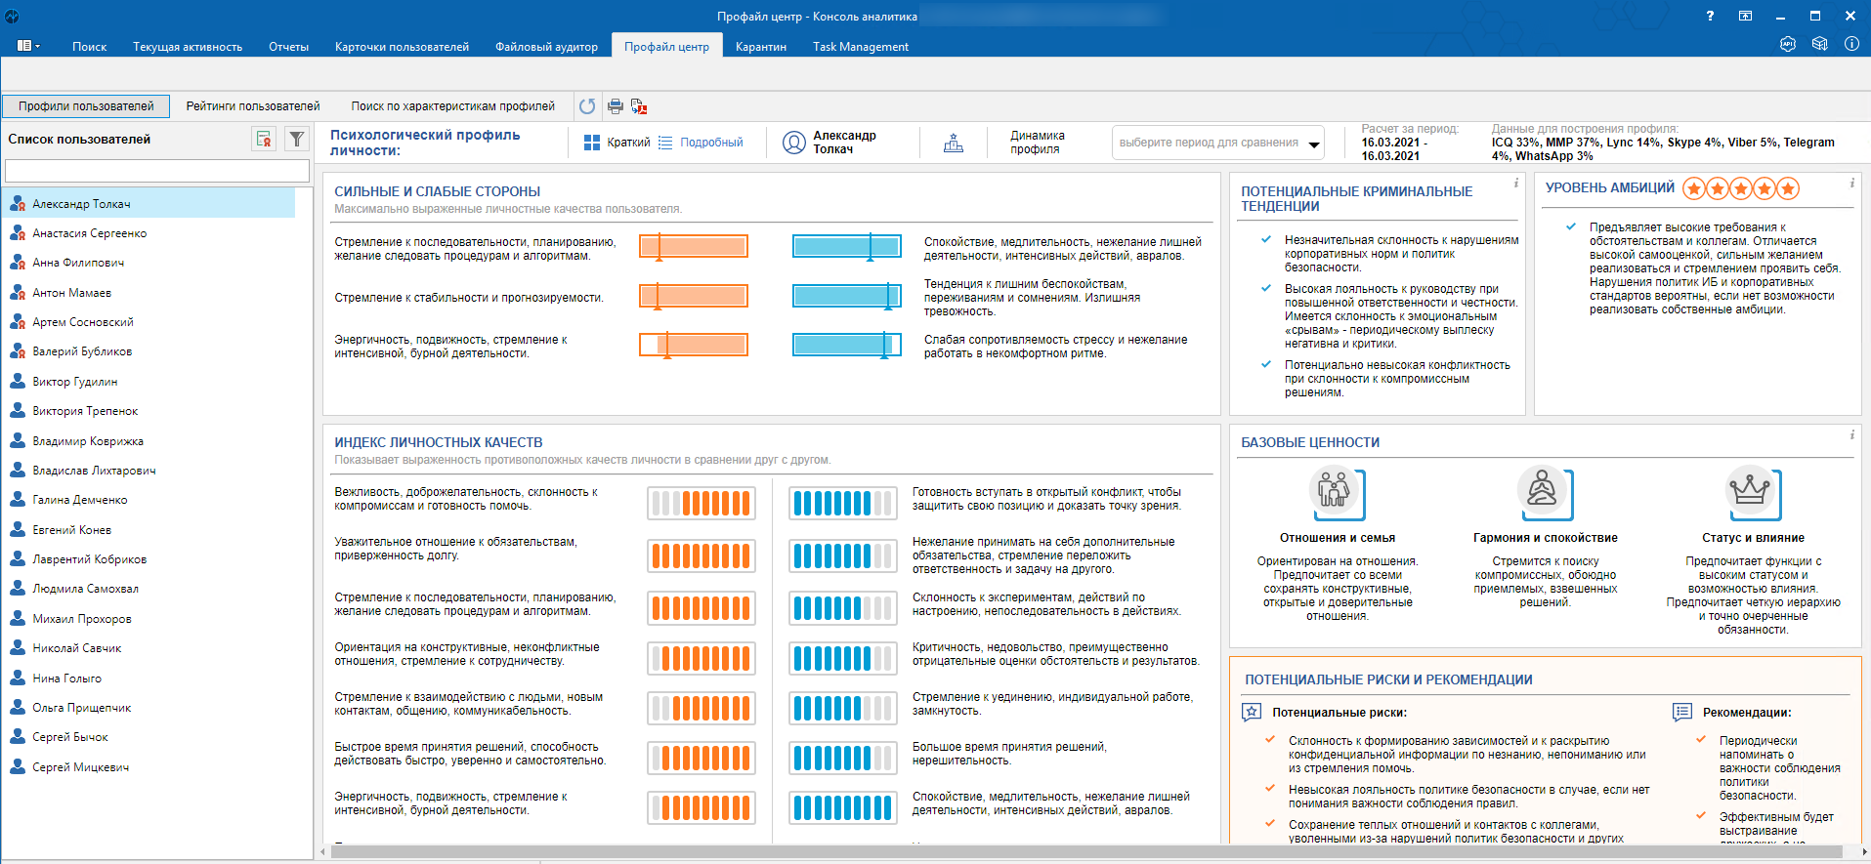
Task: Select user Владимир Коврижка
Action: (149, 440)
